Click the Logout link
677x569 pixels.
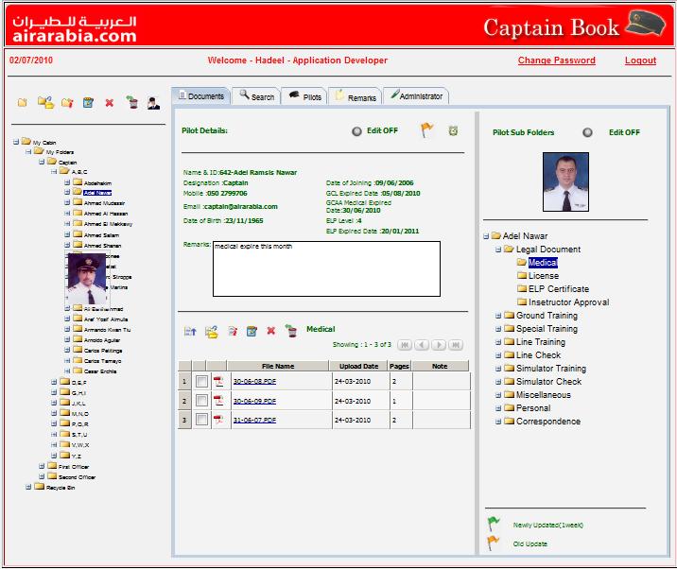pyautogui.click(x=640, y=60)
